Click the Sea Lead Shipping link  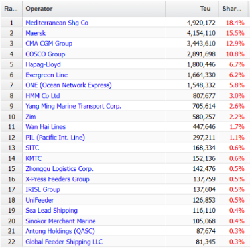click(52, 211)
